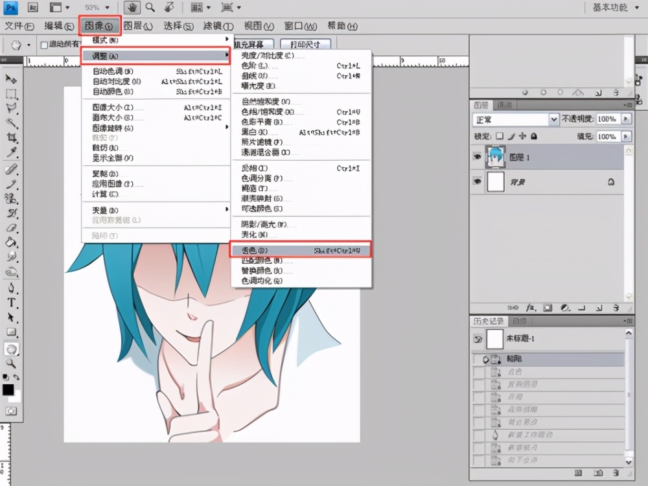Expand the layer opacity slider arrow
Screen dimensions: 648x486
(626, 119)
